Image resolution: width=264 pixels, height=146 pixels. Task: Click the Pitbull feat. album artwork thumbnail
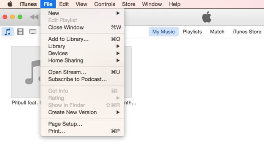26,72
